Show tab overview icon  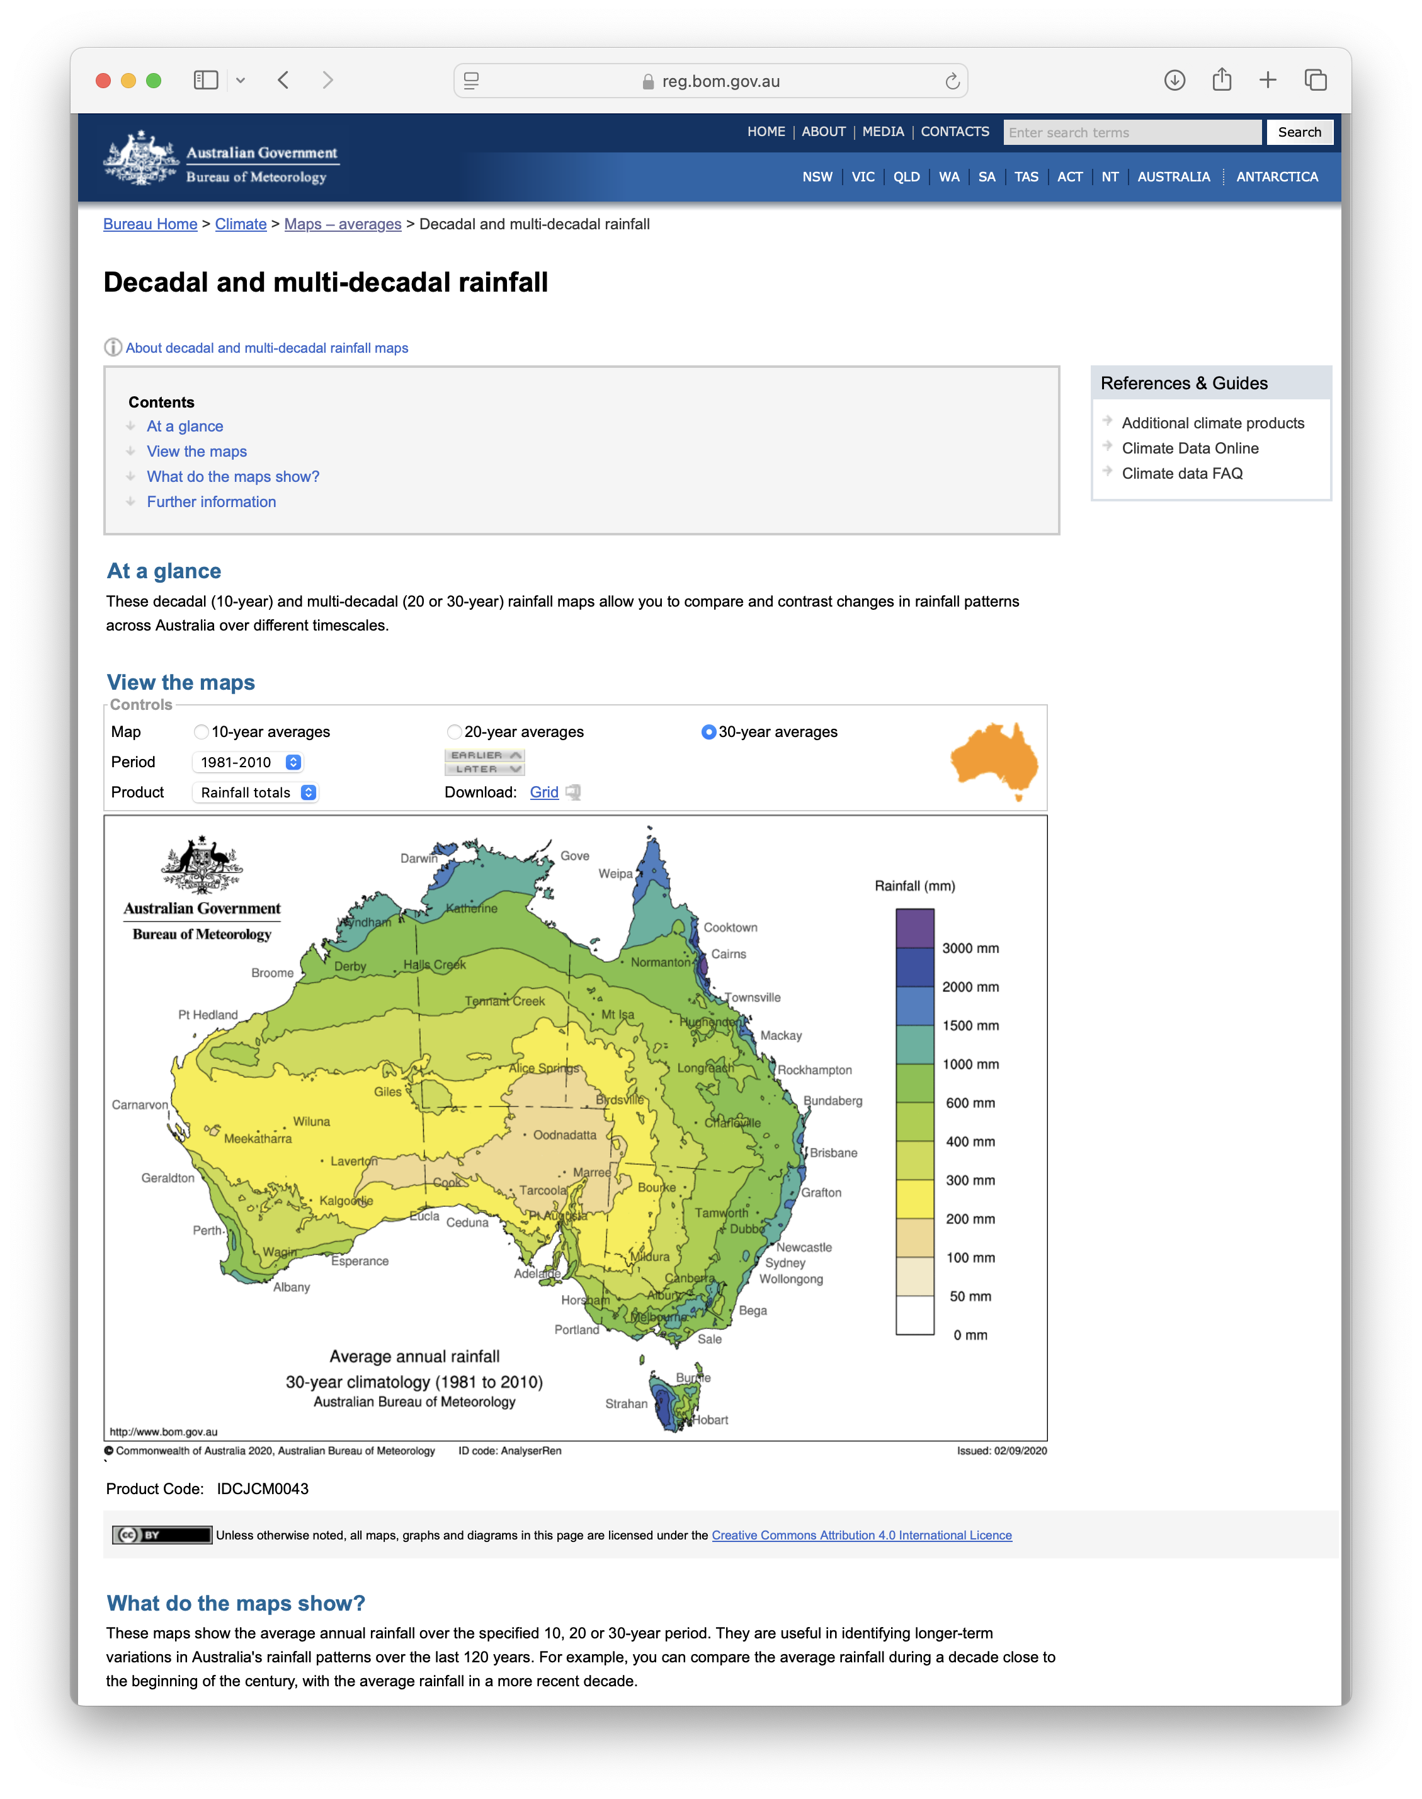tap(1316, 80)
